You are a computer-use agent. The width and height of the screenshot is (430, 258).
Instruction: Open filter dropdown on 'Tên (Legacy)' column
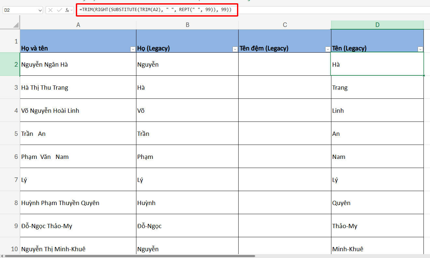coord(420,49)
